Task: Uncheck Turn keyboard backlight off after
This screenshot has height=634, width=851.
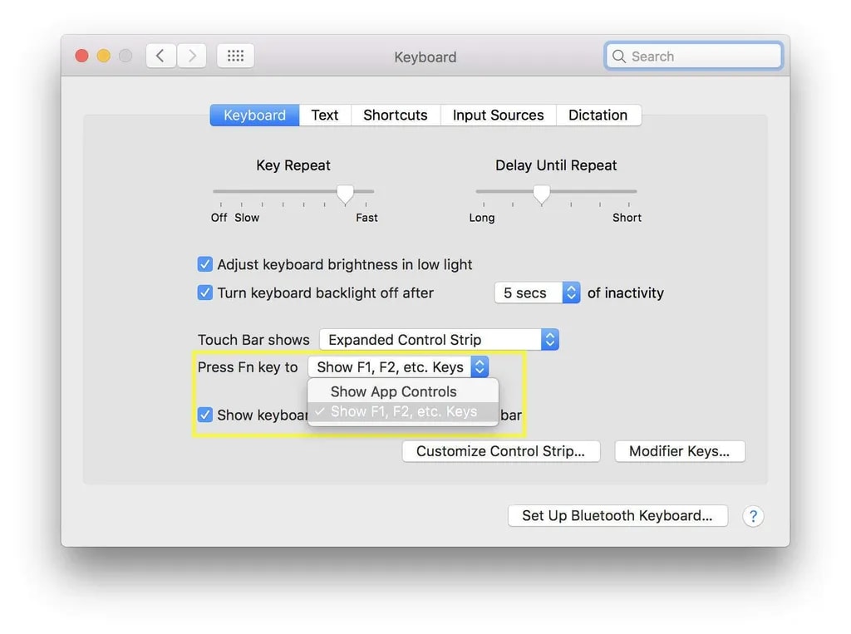Action: 205,292
